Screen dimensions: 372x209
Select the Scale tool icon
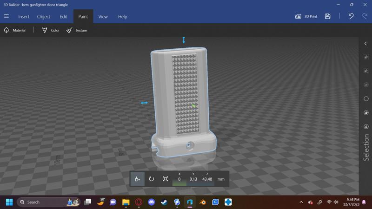click(166, 179)
